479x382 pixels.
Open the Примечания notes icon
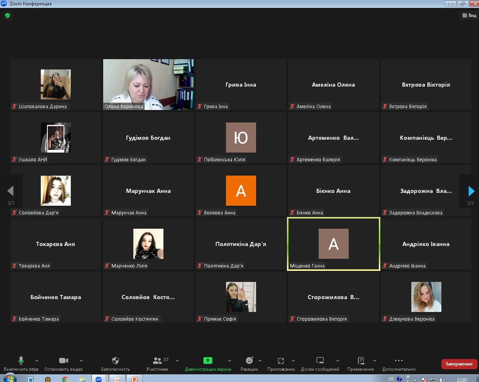(360, 361)
